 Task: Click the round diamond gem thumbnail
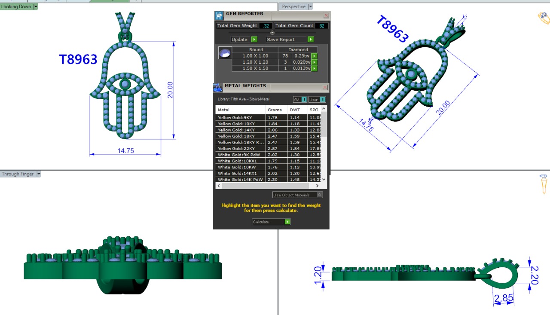tap(224, 53)
